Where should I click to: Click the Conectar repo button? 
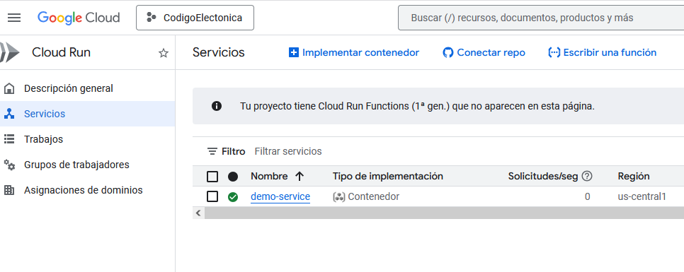tap(484, 53)
